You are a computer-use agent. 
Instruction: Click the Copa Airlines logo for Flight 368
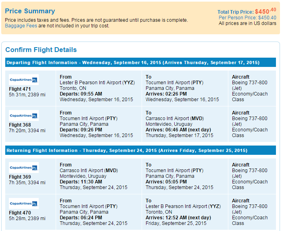[x=24, y=116]
